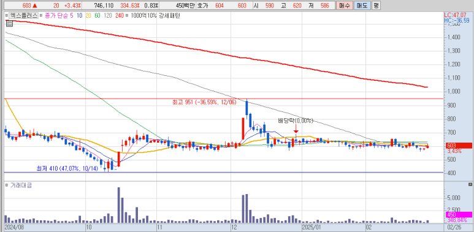This screenshot has height=232, width=474.
Task: Click the 450백만 trading value figure
Action: tap(186, 6)
